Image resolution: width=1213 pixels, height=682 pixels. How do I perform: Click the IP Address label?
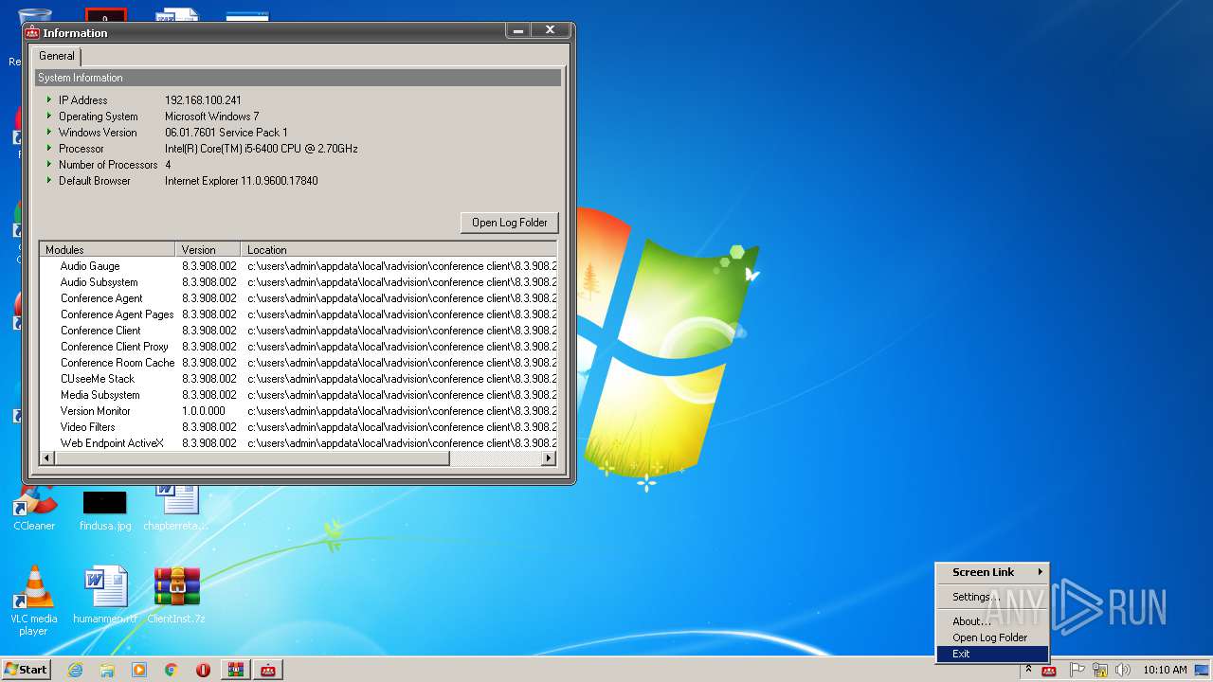82,100
